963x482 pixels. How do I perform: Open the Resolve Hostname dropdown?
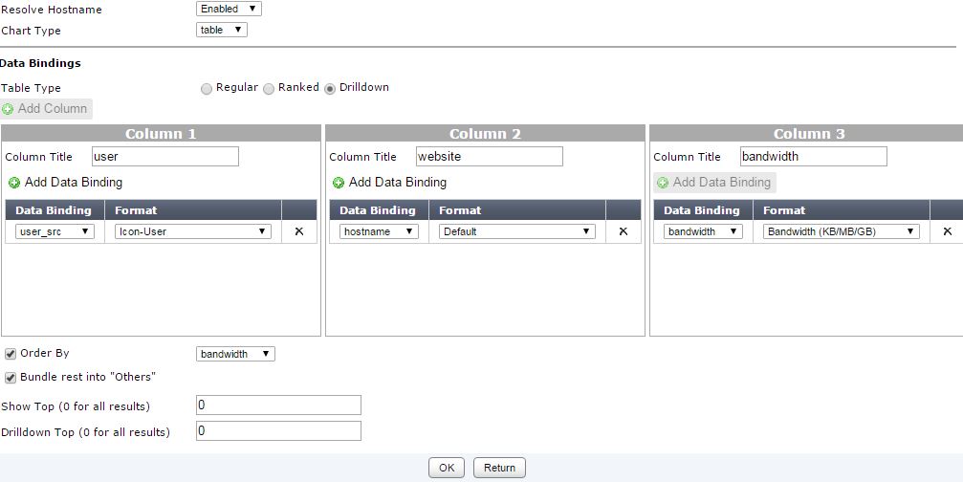[229, 9]
